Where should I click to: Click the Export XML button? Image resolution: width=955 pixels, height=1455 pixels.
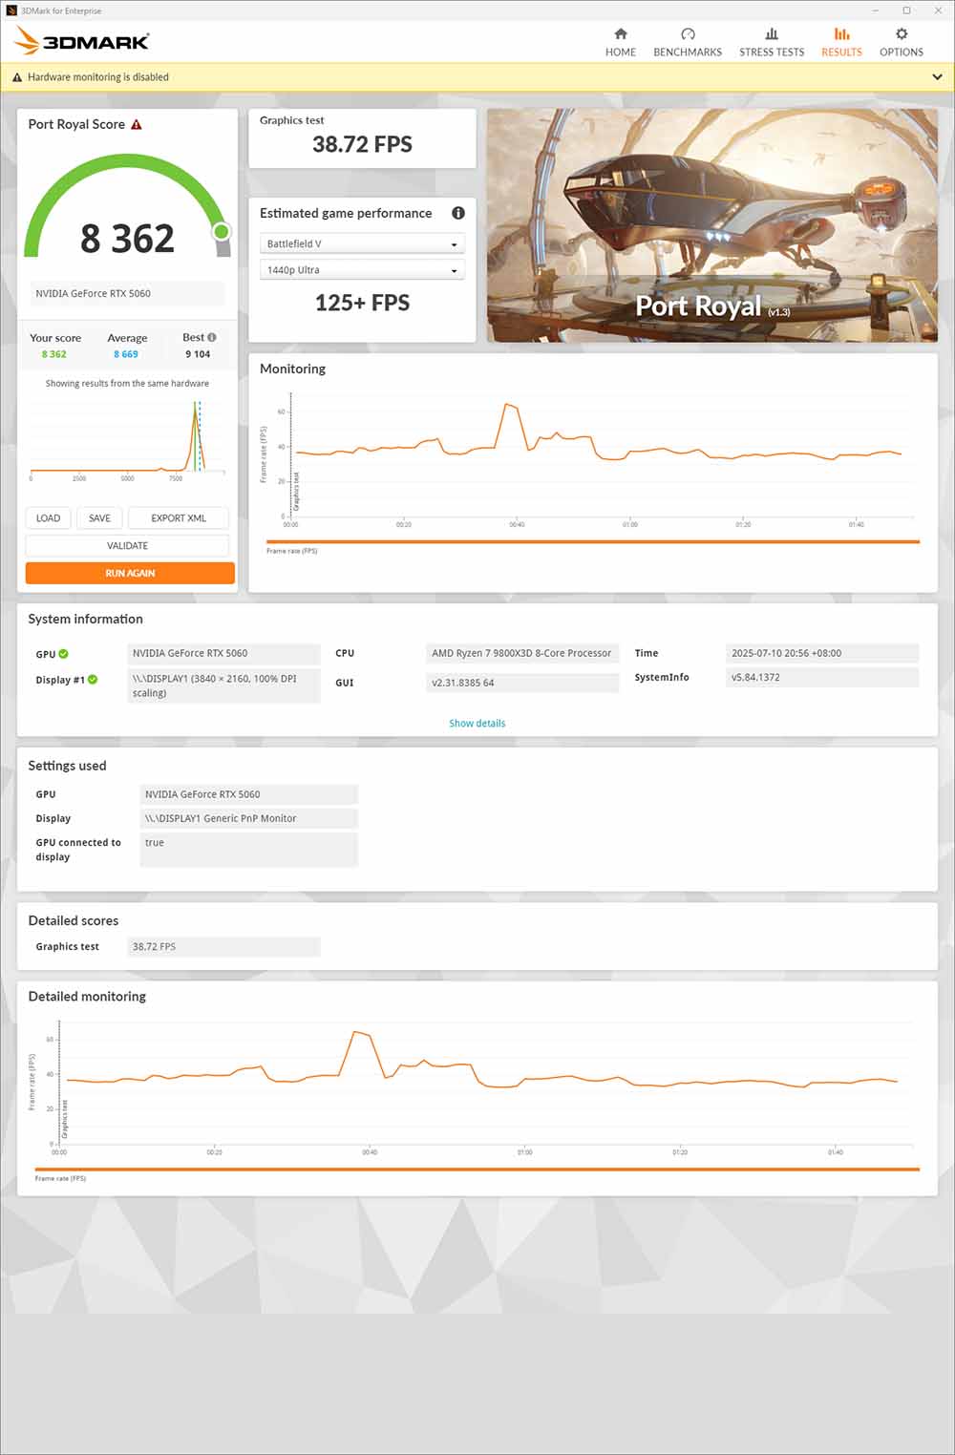[x=179, y=518]
